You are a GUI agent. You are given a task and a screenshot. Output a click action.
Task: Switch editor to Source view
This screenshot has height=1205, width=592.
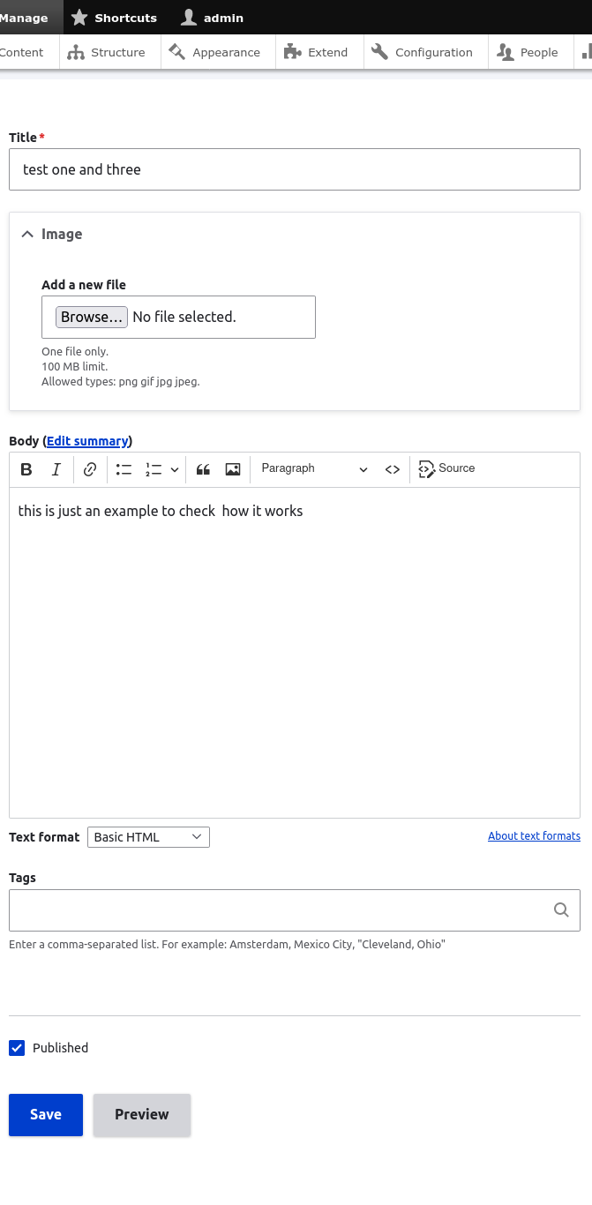pos(446,468)
